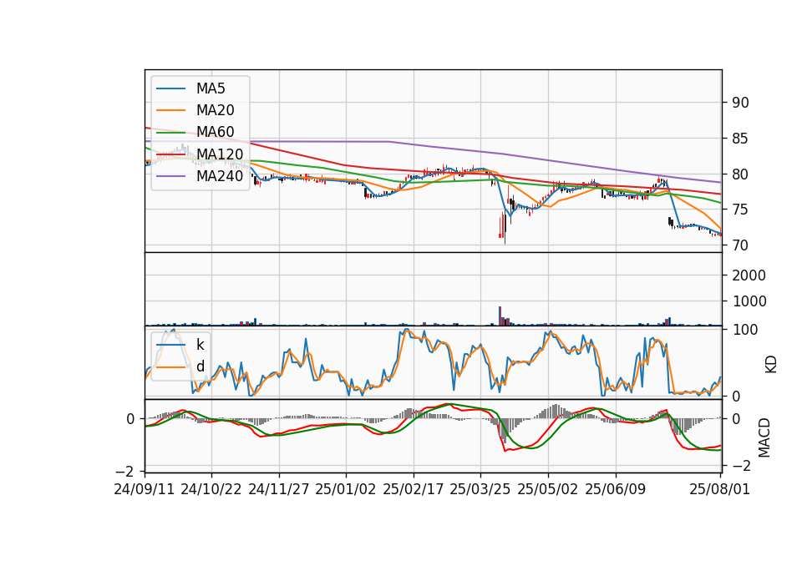Click the 24/09/11 date tick label

[145, 489]
